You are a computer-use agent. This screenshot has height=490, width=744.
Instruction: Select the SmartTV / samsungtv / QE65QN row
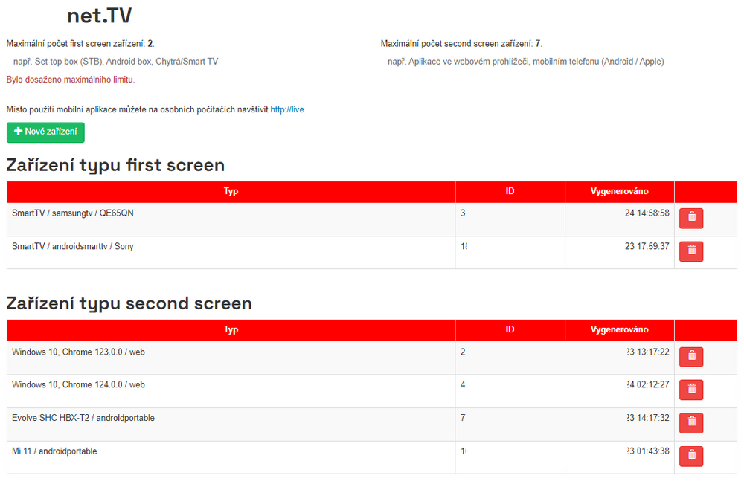tap(73, 213)
